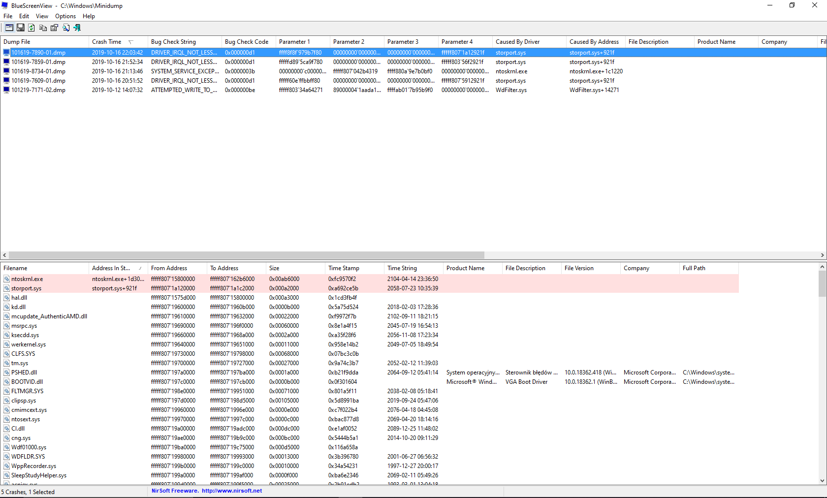Sort lower pane by Filename column
Image resolution: width=827 pixels, height=498 pixels.
point(44,268)
